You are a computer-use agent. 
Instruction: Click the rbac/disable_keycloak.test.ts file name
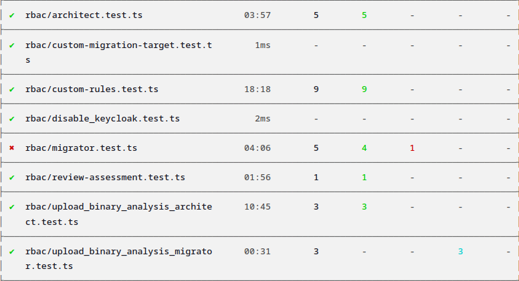coord(102,118)
